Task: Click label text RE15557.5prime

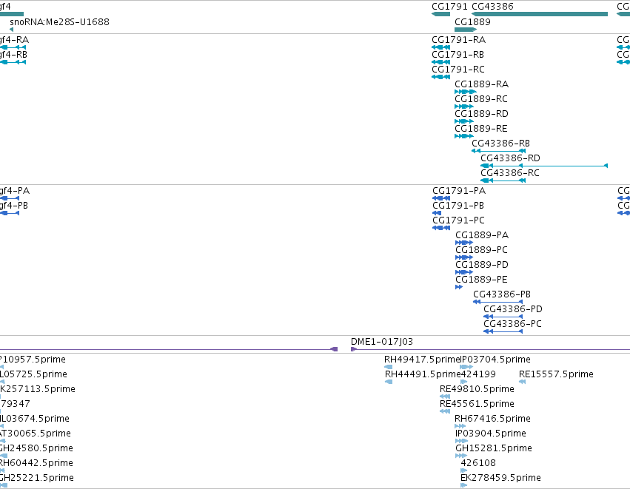Action: pyautogui.click(x=556, y=374)
